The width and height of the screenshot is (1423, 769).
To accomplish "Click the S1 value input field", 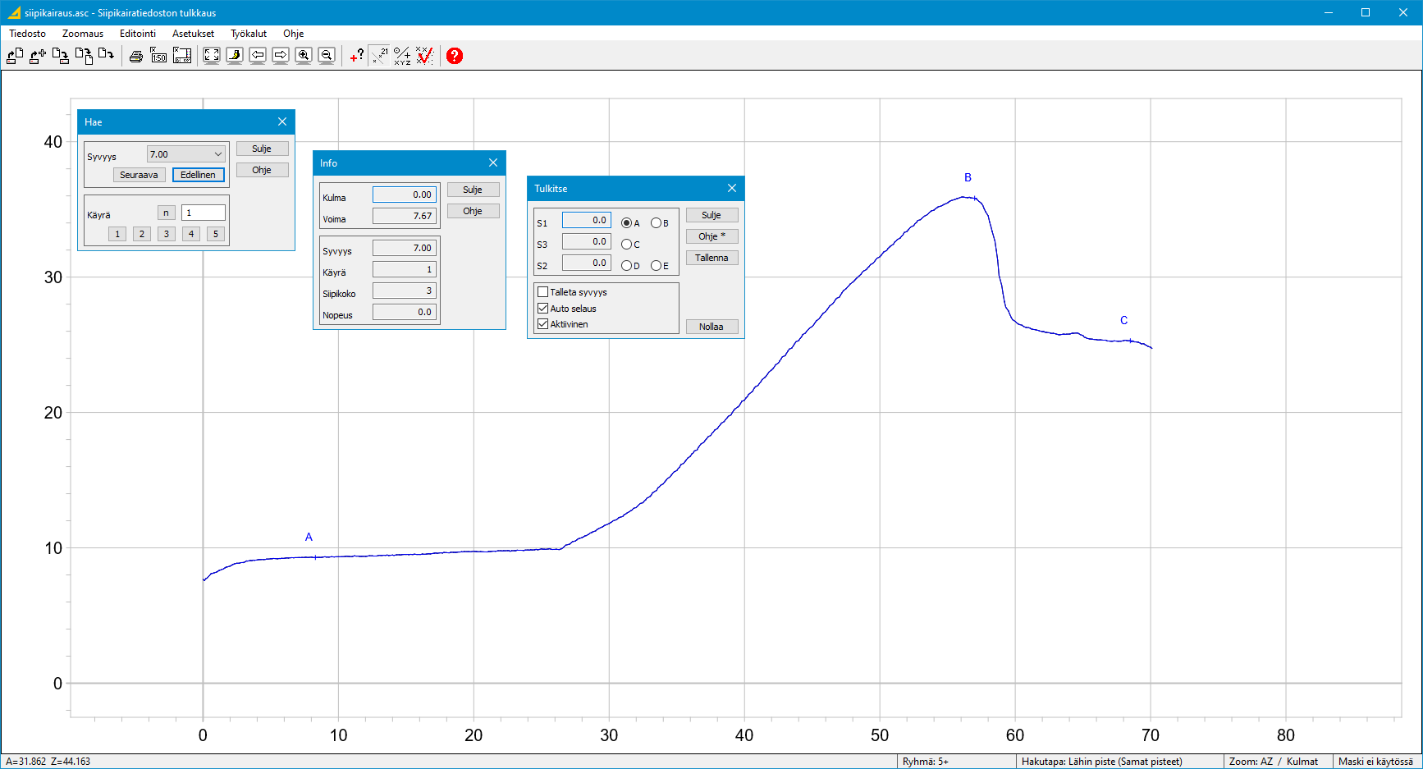I will pos(587,220).
